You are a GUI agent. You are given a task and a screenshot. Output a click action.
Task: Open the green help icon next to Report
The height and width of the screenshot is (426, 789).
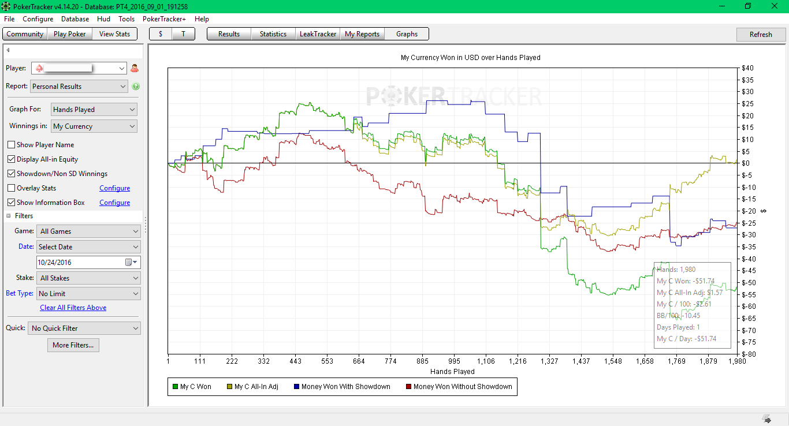pyautogui.click(x=136, y=87)
